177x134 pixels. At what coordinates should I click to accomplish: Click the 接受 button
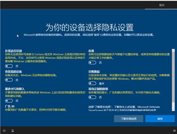(160, 119)
